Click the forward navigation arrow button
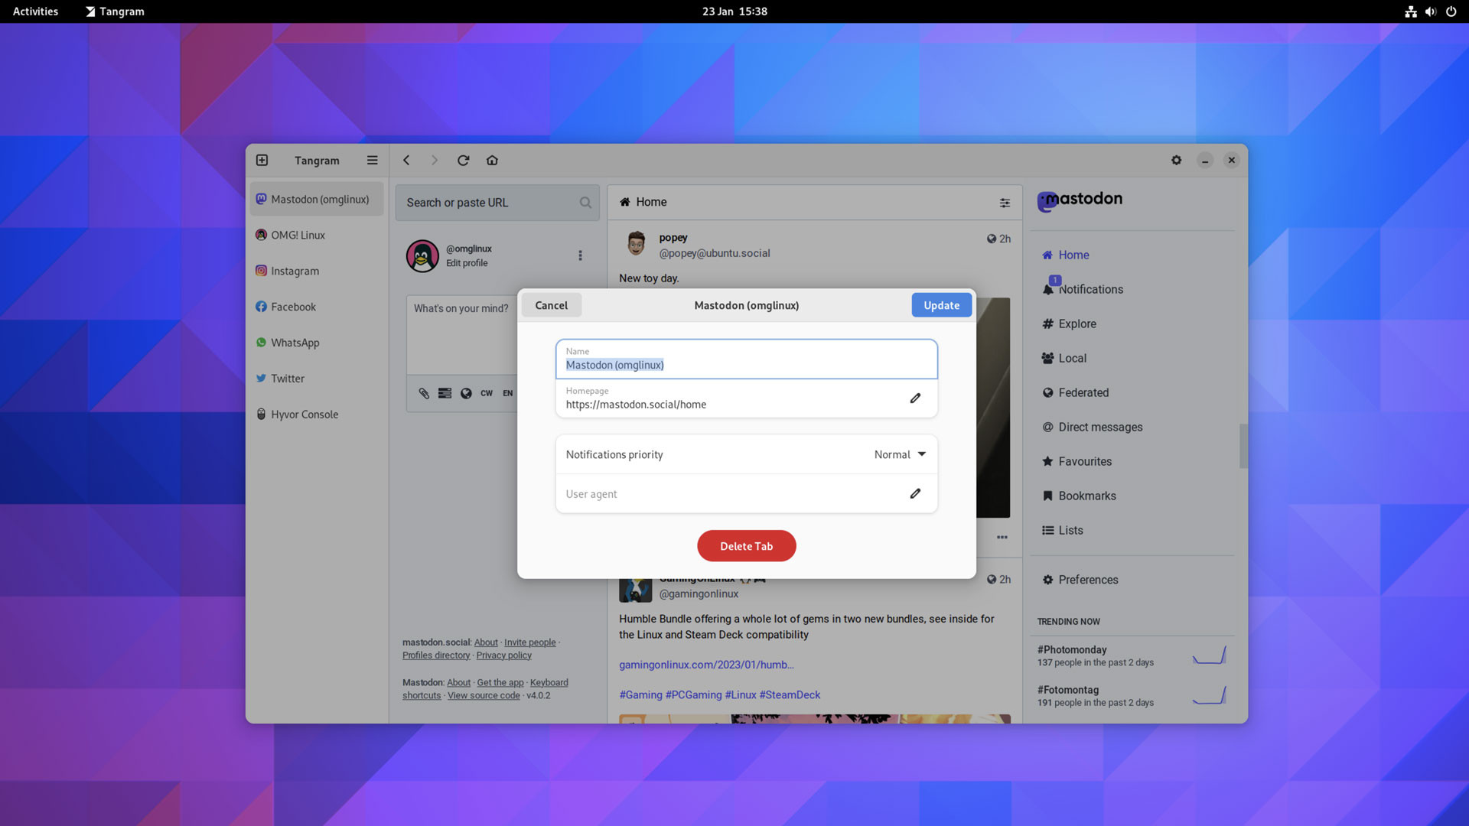 (x=435, y=161)
